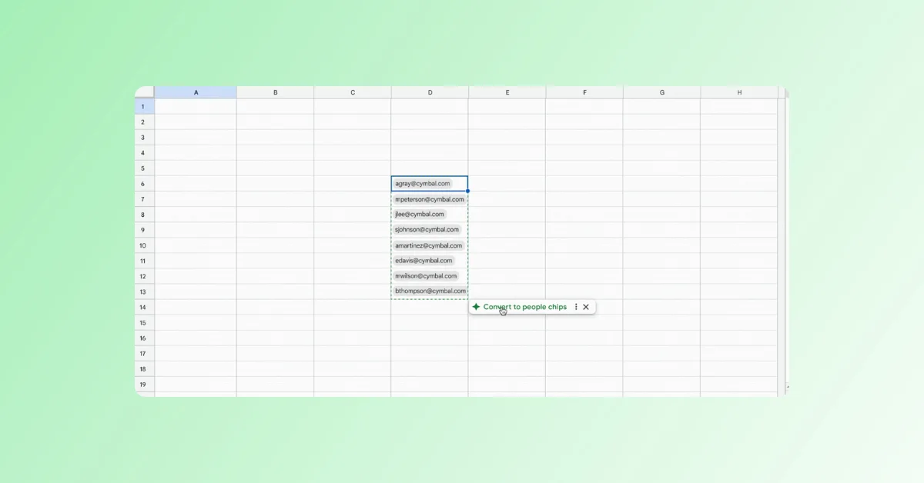
Task: Select column B header
Action: point(275,92)
